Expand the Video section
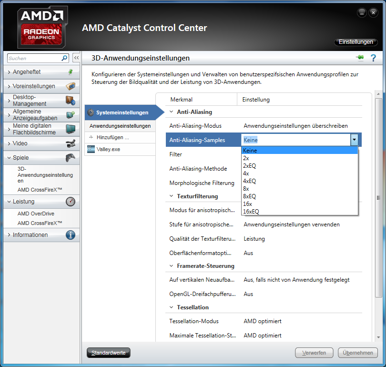 9,143
